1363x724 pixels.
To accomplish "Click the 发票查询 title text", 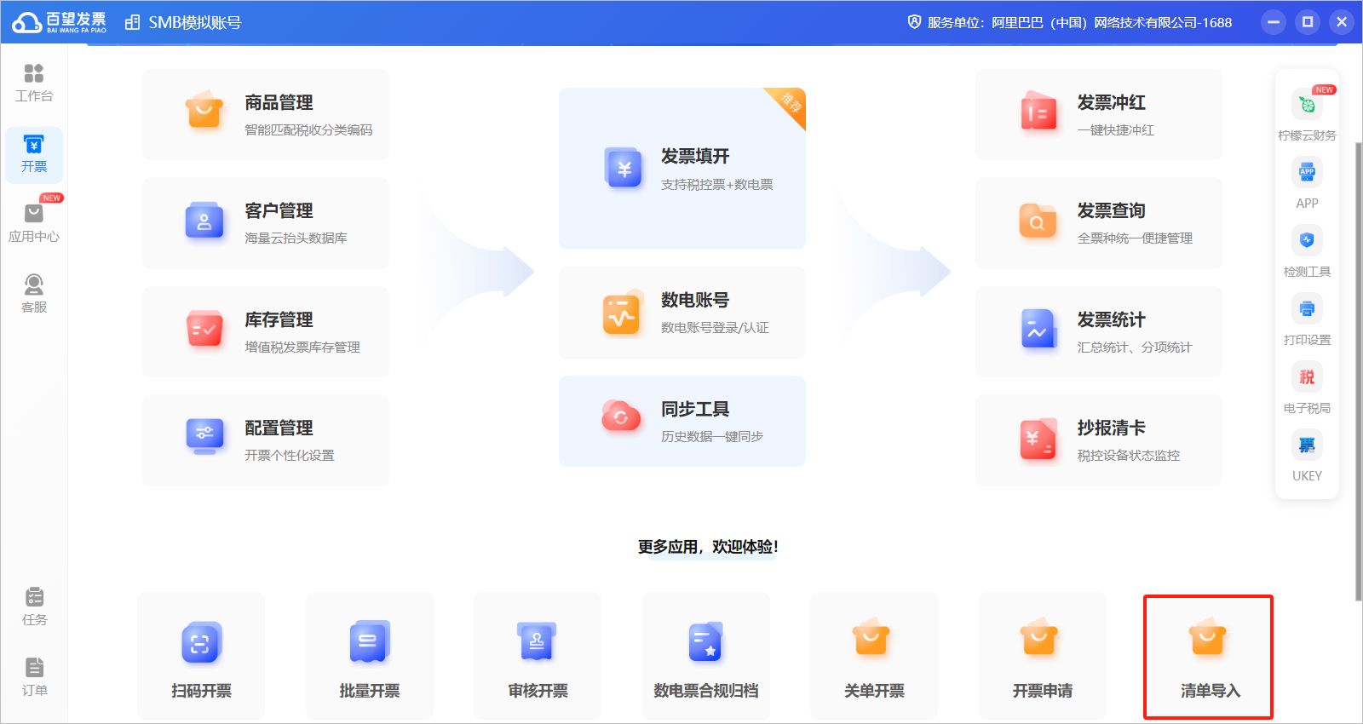I will click(1112, 211).
